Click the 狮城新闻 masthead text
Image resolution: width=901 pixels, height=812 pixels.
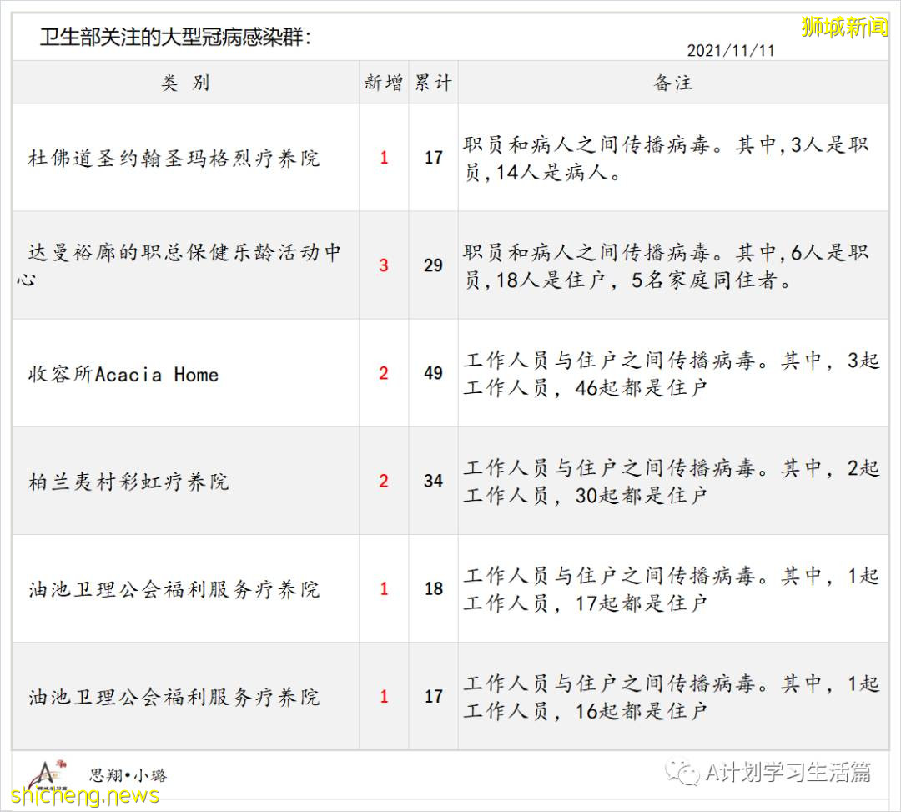843,27
